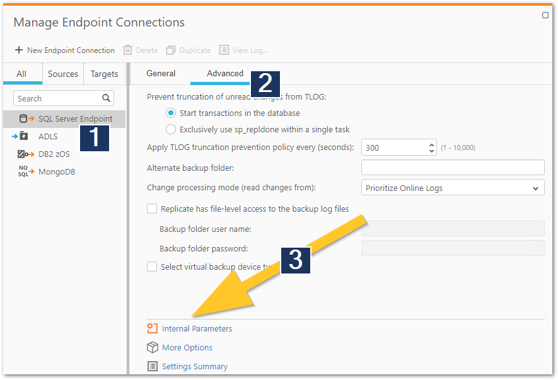The width and height of the screenshot is (558, 380).
Task: Switch to the General tab
Action: pyautogui.click(x=161, y=74)
